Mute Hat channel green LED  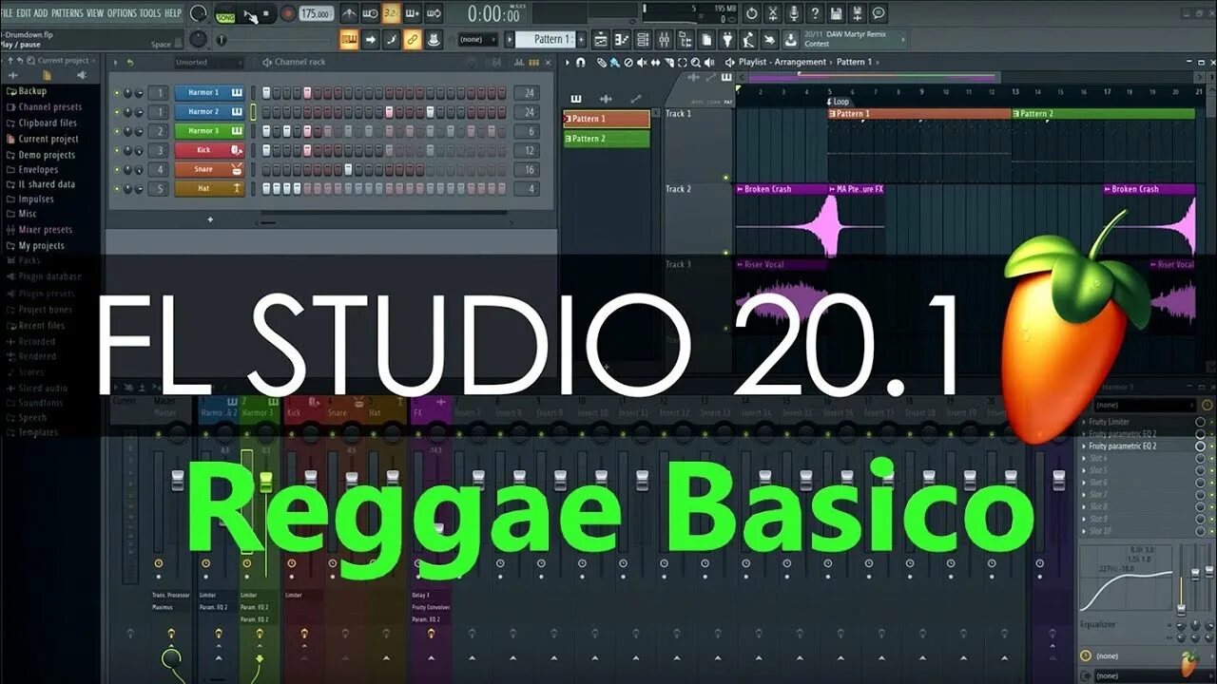(118, 189)
